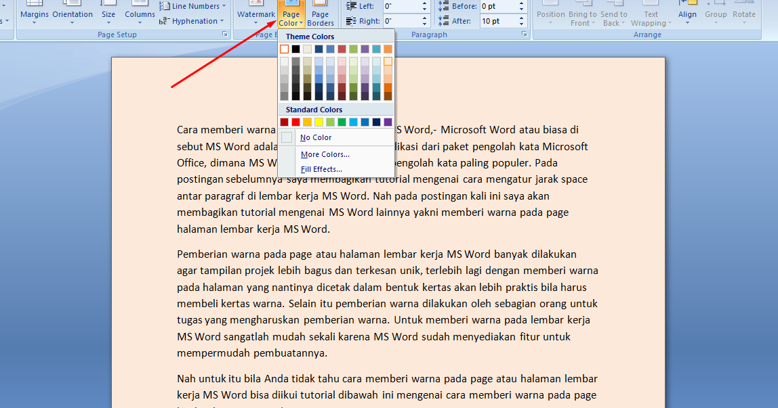Click the Page Color button
Screen dimensions: 778x408
[291, 14]
